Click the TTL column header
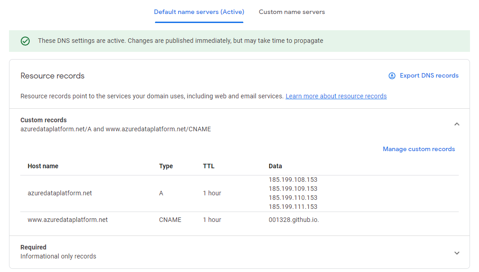479x272 pixels. pos(209,166)
